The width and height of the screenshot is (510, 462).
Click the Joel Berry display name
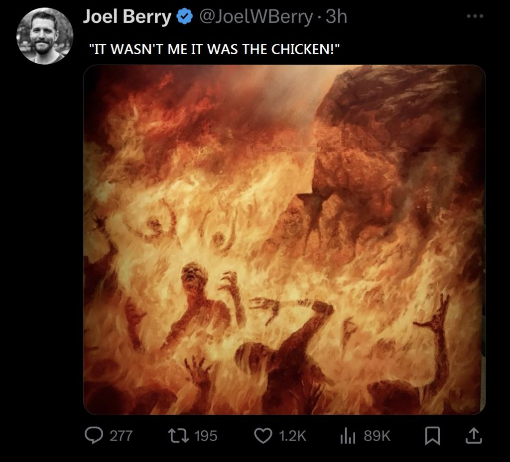pos(127,17)
